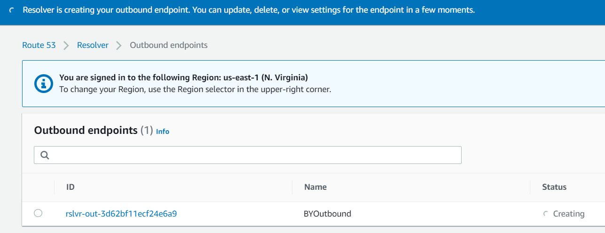Open the Info link beside Outbound endpoints
This screenshot has height=233, width=605.
point(163,132)
